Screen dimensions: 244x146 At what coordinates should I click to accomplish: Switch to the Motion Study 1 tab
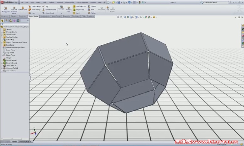pos(25,142)
